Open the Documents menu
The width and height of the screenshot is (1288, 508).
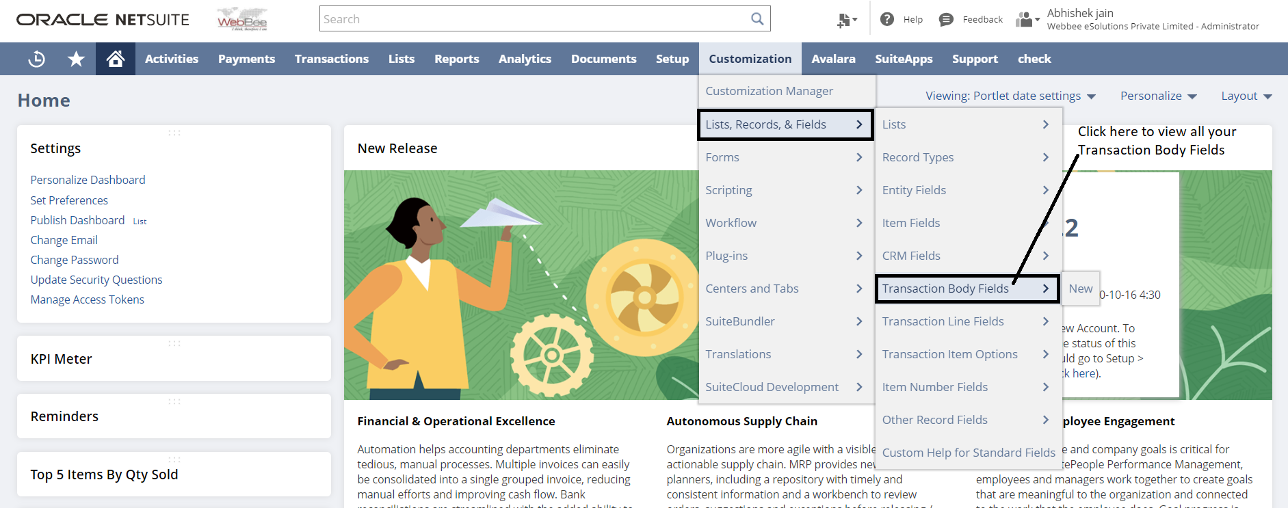click(x=603, y=59)
